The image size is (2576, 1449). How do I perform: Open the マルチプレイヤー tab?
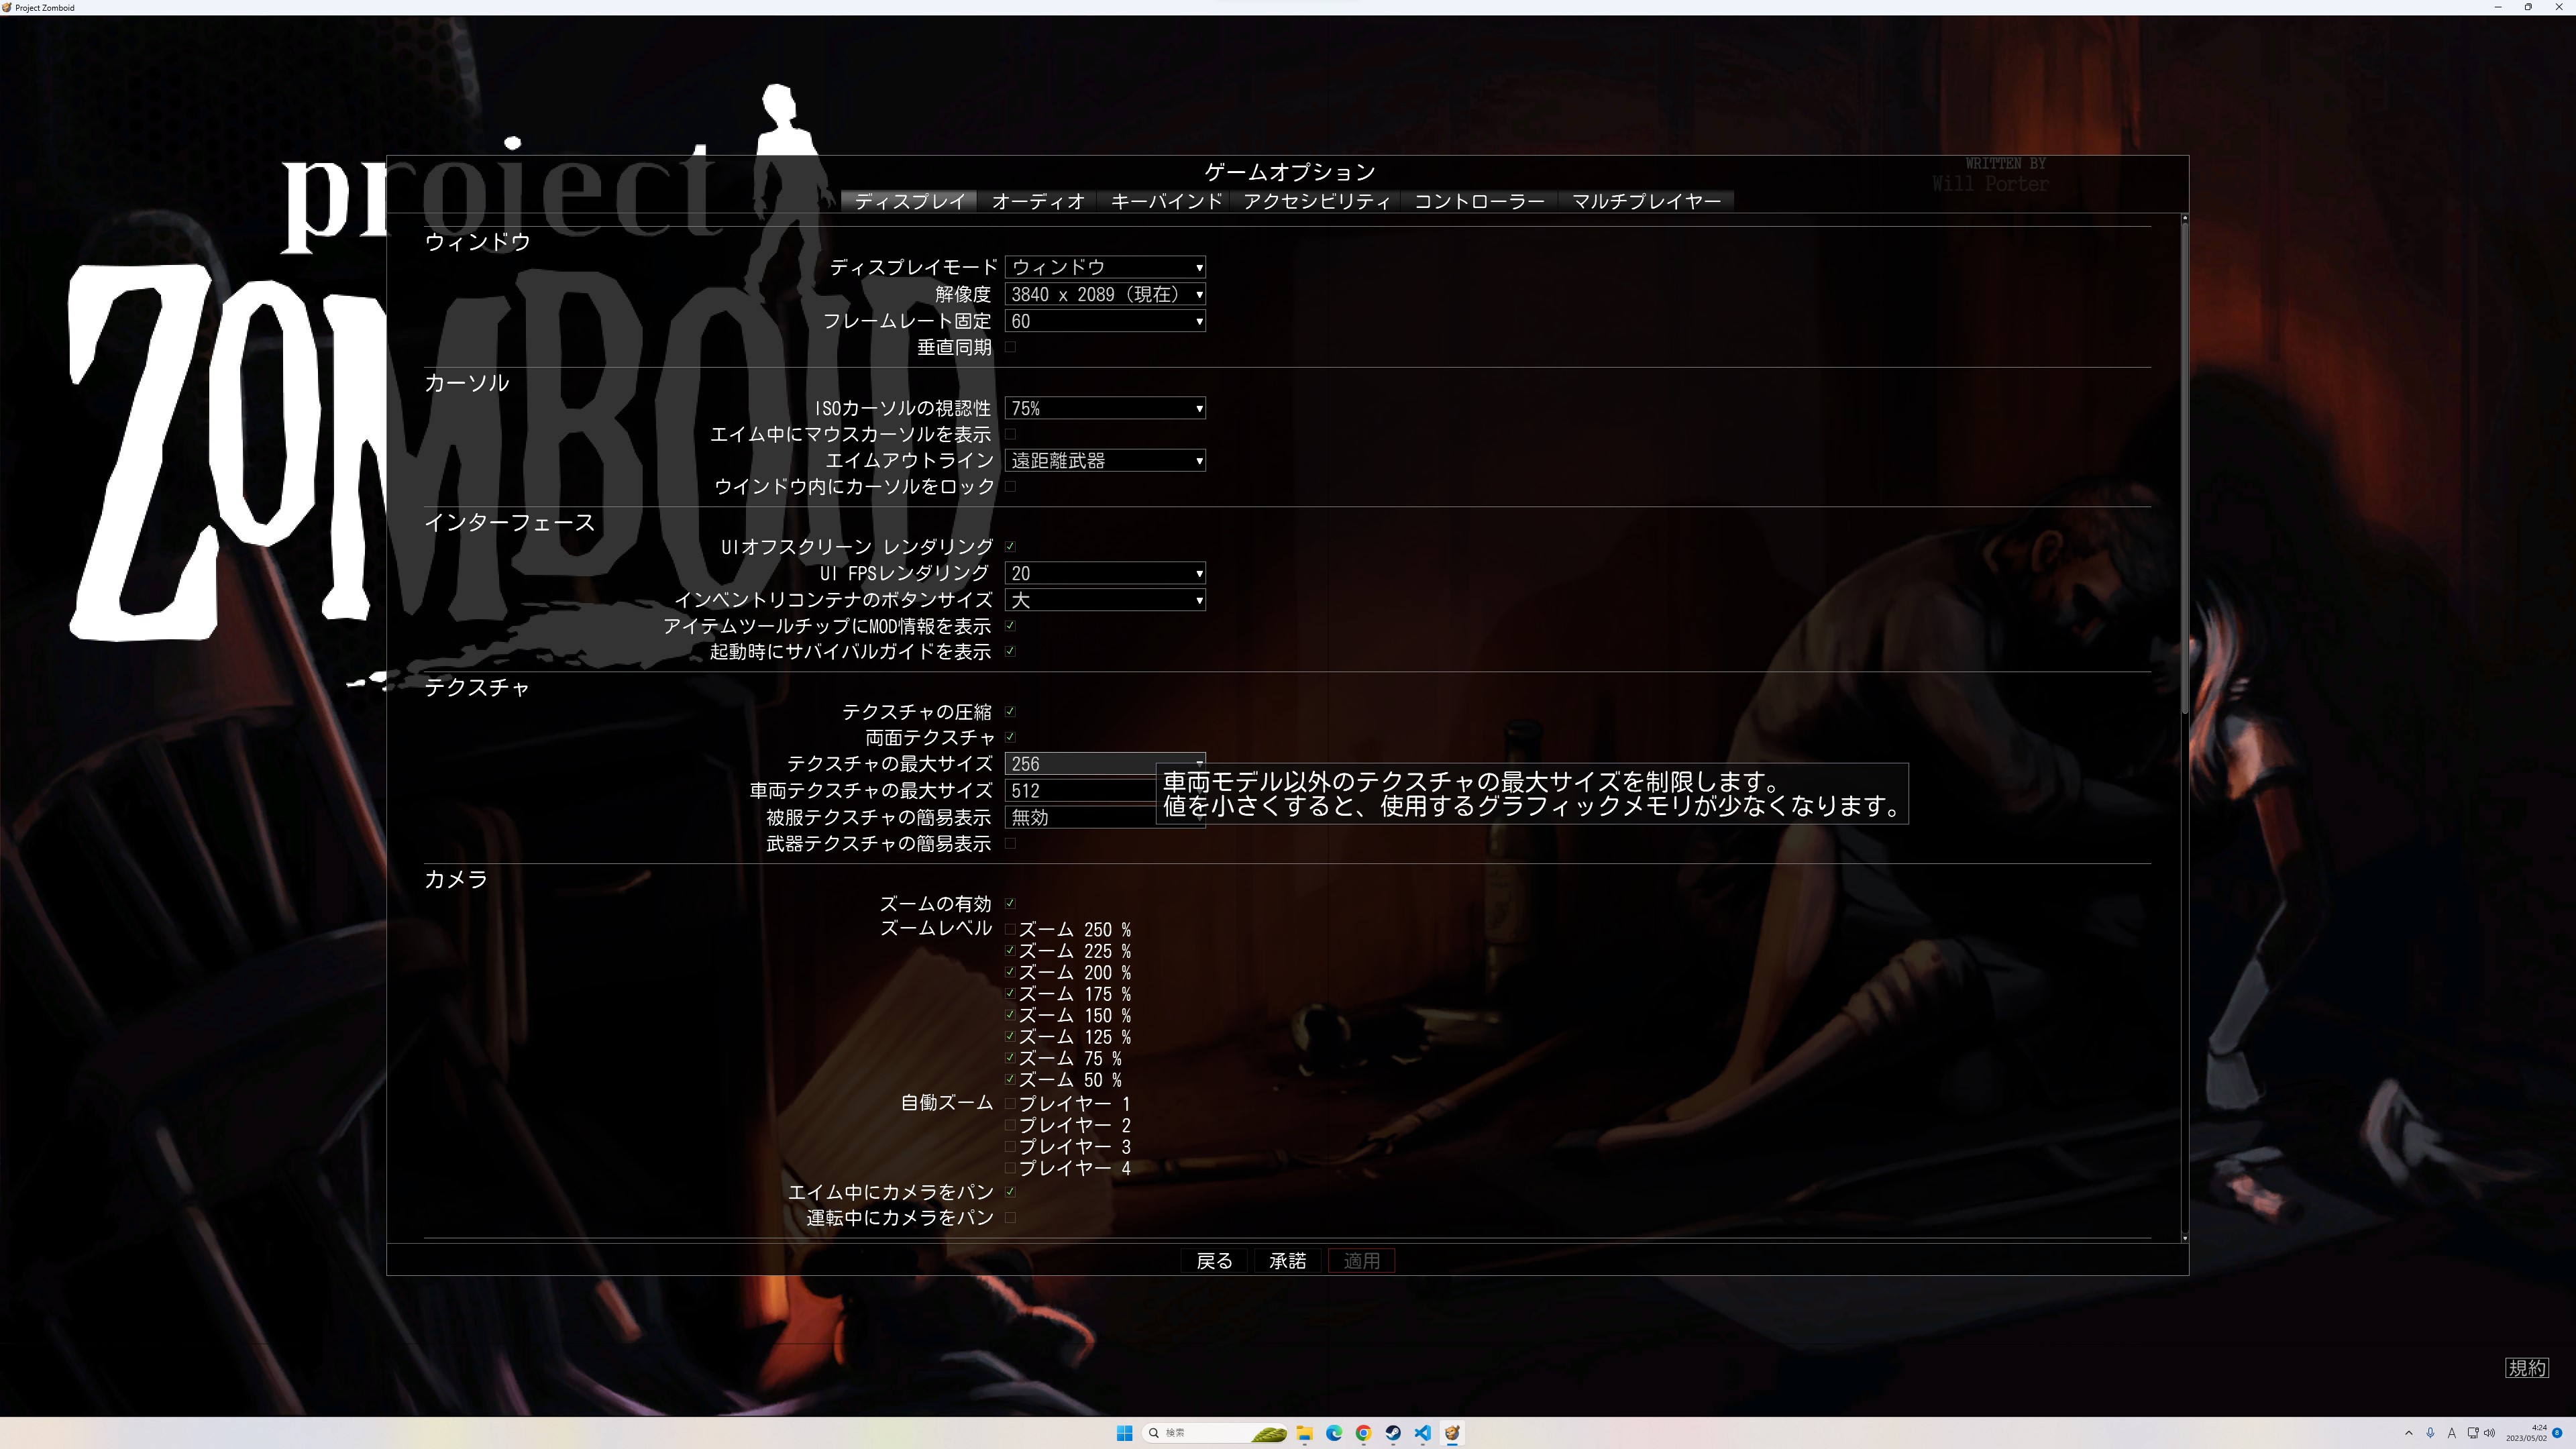click(1646, 201)
